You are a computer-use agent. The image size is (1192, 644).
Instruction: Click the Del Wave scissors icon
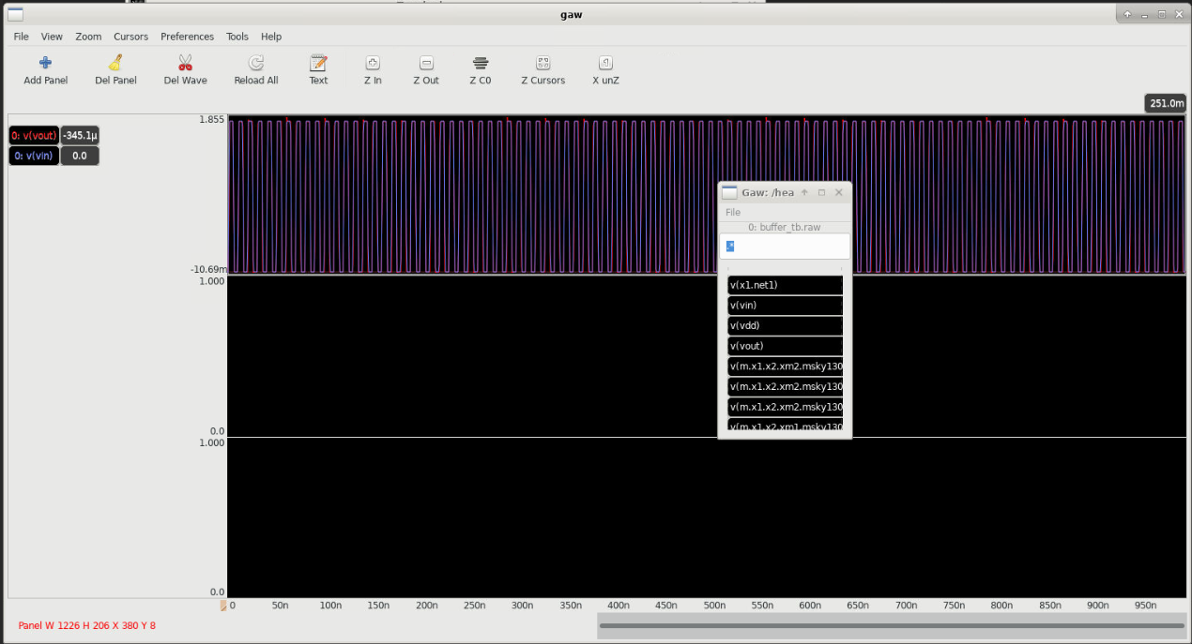[x=185, y=63]
